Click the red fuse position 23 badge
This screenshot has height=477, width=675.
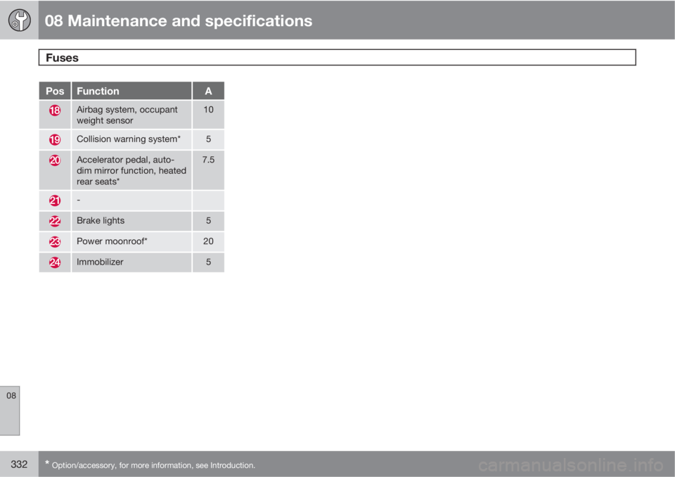(x=55, y=242)
